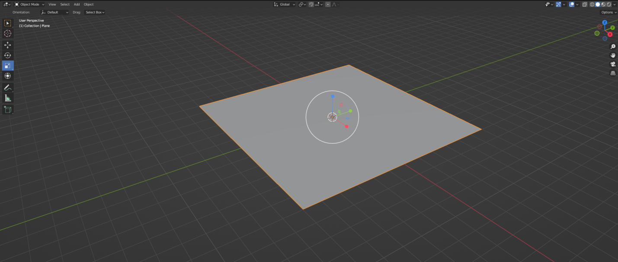The height and width of the screenshot is (262, 618).
Task: Click the zoom viewport magnifier icon
Action: [x=613, y=47]
